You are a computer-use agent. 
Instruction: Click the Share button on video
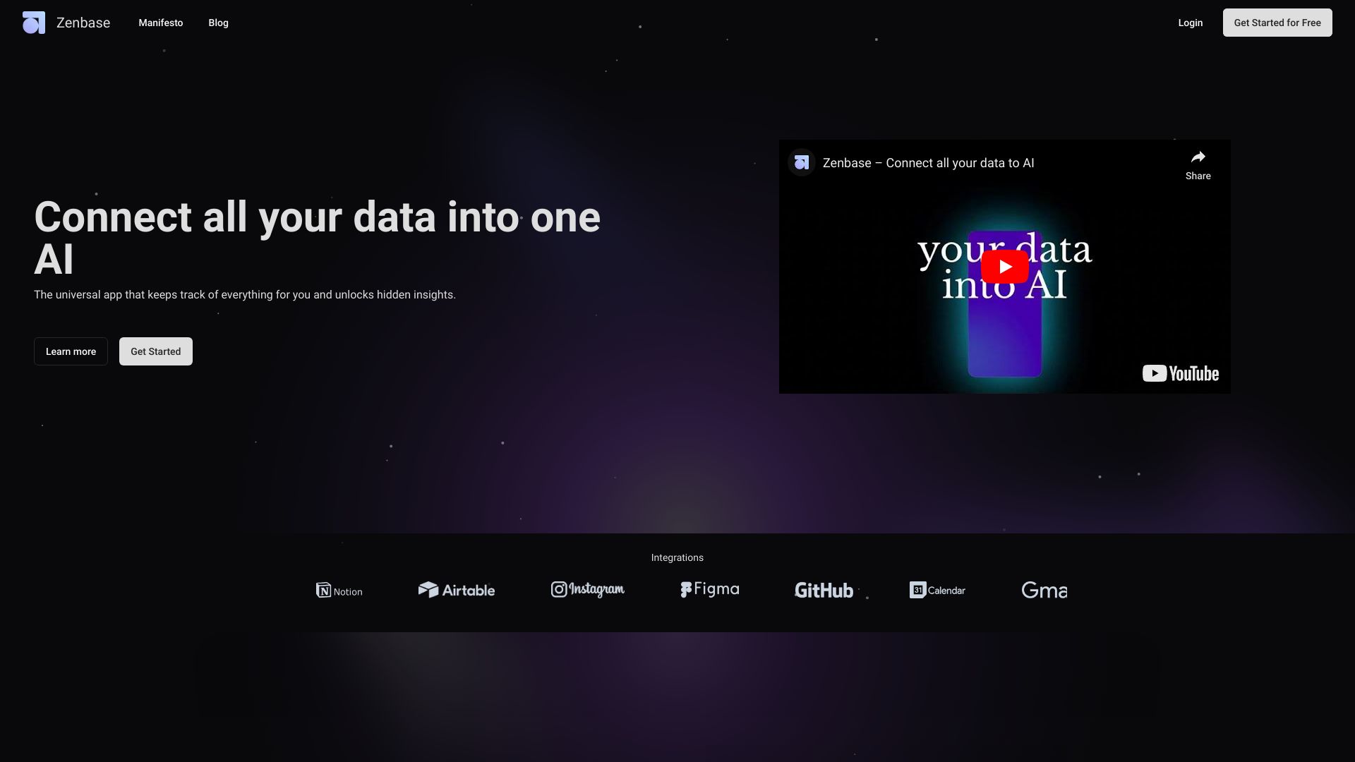click(x=1198, y=163)
